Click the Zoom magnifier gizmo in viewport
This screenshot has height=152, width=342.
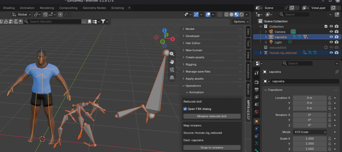click(172, 54)
